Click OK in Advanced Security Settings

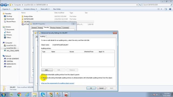click(x=91, y=88)
